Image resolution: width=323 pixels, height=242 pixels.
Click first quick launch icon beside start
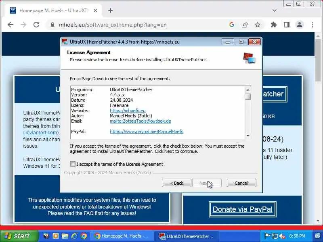[46, 236]
